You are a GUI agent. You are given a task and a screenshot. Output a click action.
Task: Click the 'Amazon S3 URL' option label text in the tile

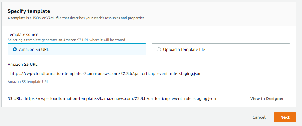34,49
